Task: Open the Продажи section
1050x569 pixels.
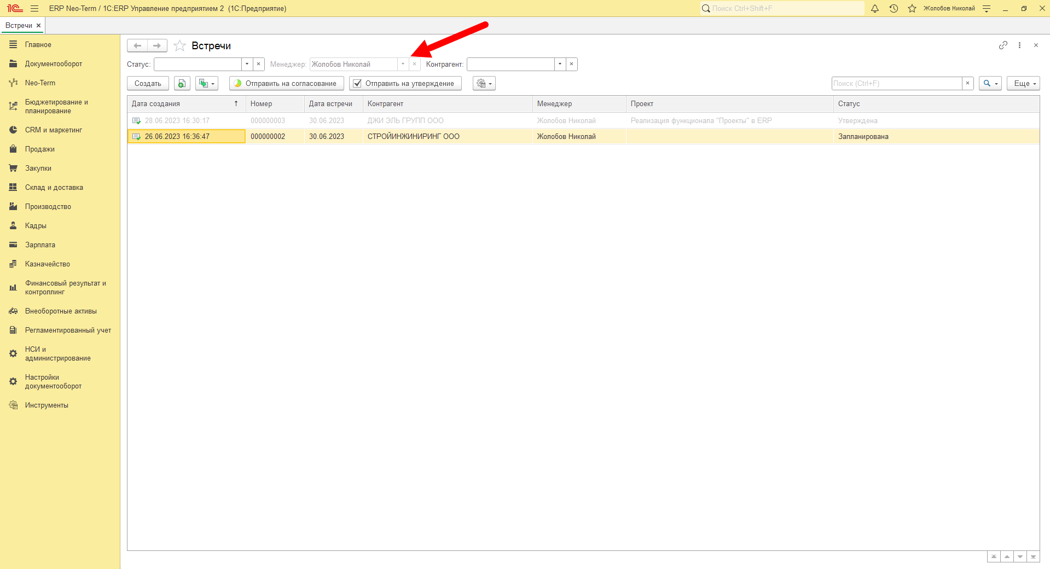Action: (x=39, y=149)
